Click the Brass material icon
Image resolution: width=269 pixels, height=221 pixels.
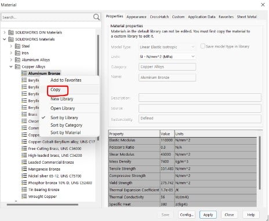click(24, 114)
